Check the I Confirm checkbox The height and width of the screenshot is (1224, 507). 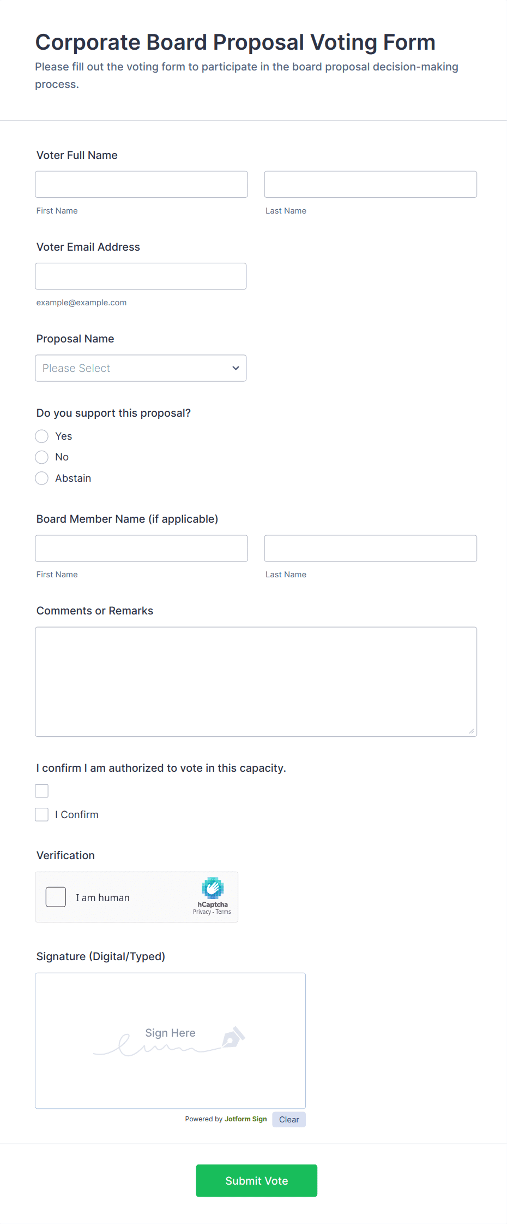pos(42,814)
